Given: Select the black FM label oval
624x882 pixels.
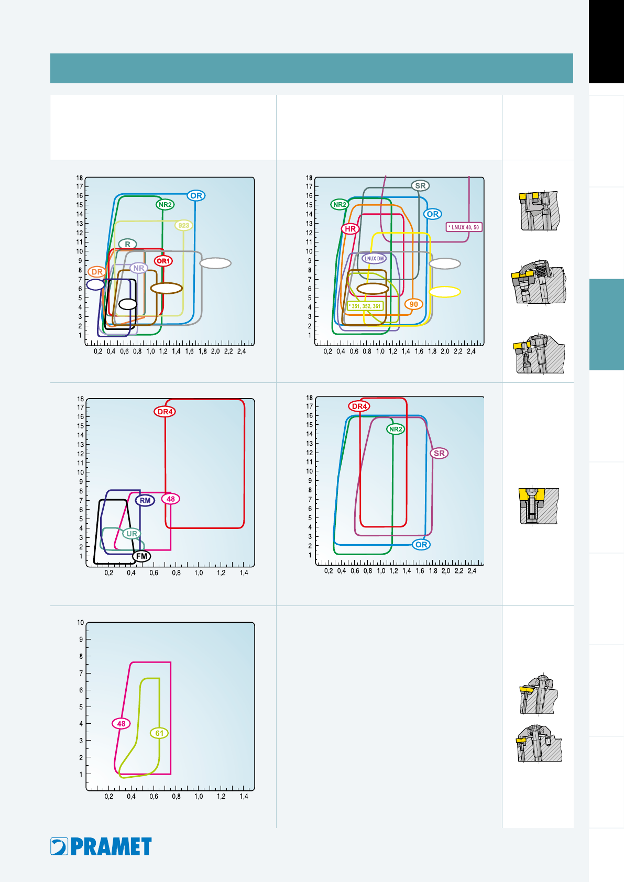Looking at the screenshot, I should click(141, 556).
